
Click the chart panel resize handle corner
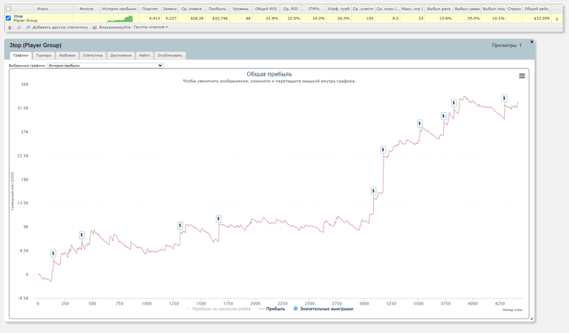(x=532, y=318)
